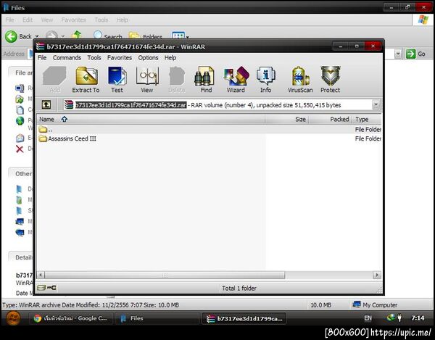Open Help menu in Files window
The width and height of the screenshot is (435, 340).
tap(122, 20)
